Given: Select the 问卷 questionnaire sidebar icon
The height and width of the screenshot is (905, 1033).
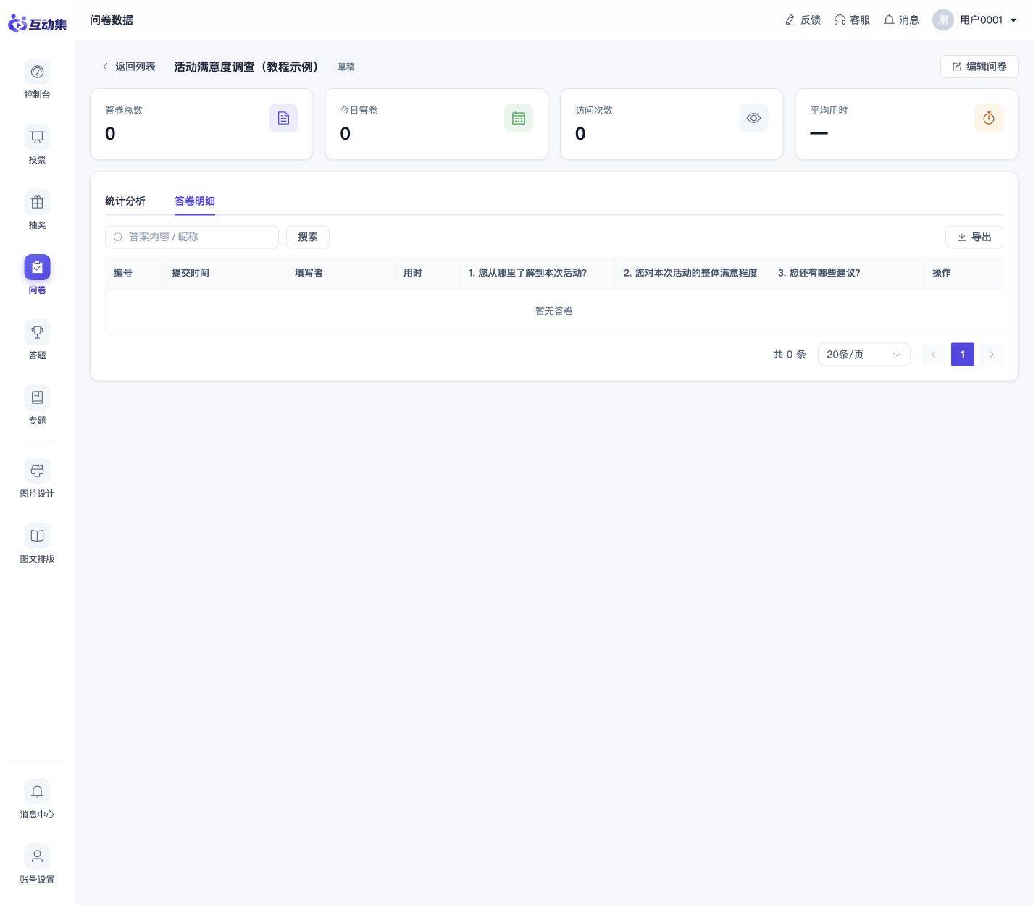Looking at the screenshot, I should pos(37,267).
